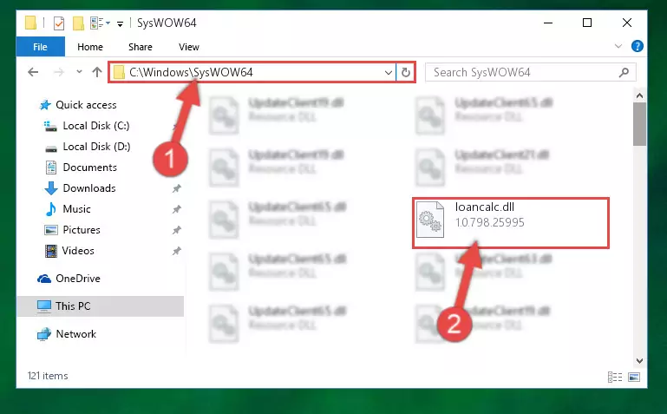This screenshot has height=414, width=667.
Task: Click the OneDrive cloud icon
Action: 44,279
